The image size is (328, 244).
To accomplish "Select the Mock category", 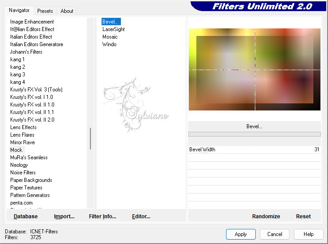I will pyautogui.click(x=16, y=150).
